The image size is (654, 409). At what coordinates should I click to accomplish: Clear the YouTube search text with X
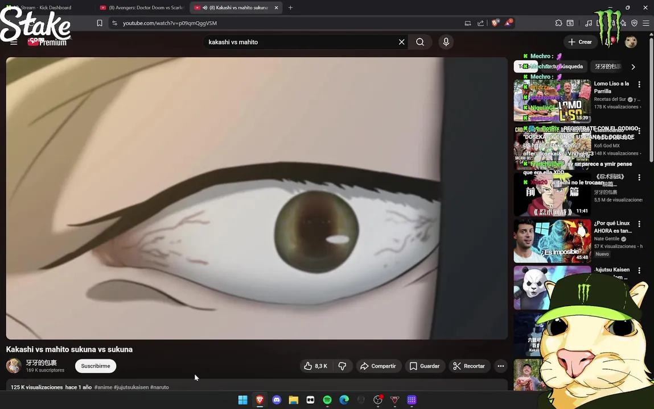(x=401, y=42)
